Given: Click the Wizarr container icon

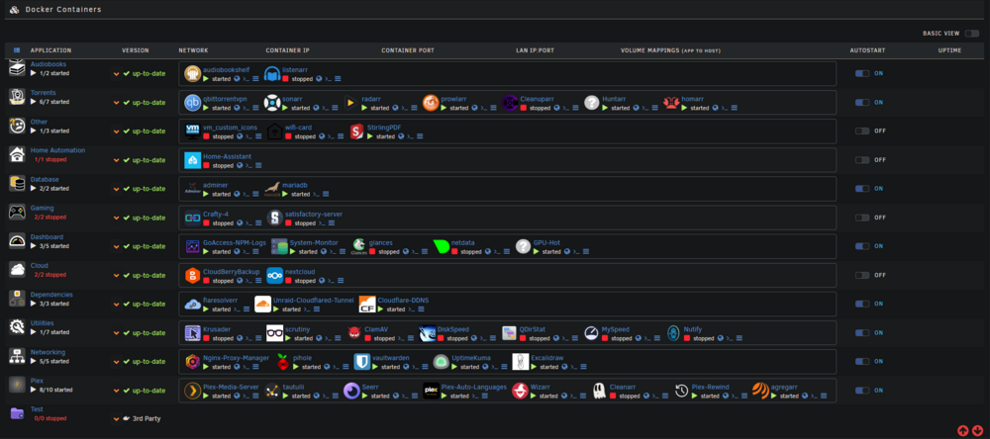Looking at the screenshot, I should click(x=521, y=391).
